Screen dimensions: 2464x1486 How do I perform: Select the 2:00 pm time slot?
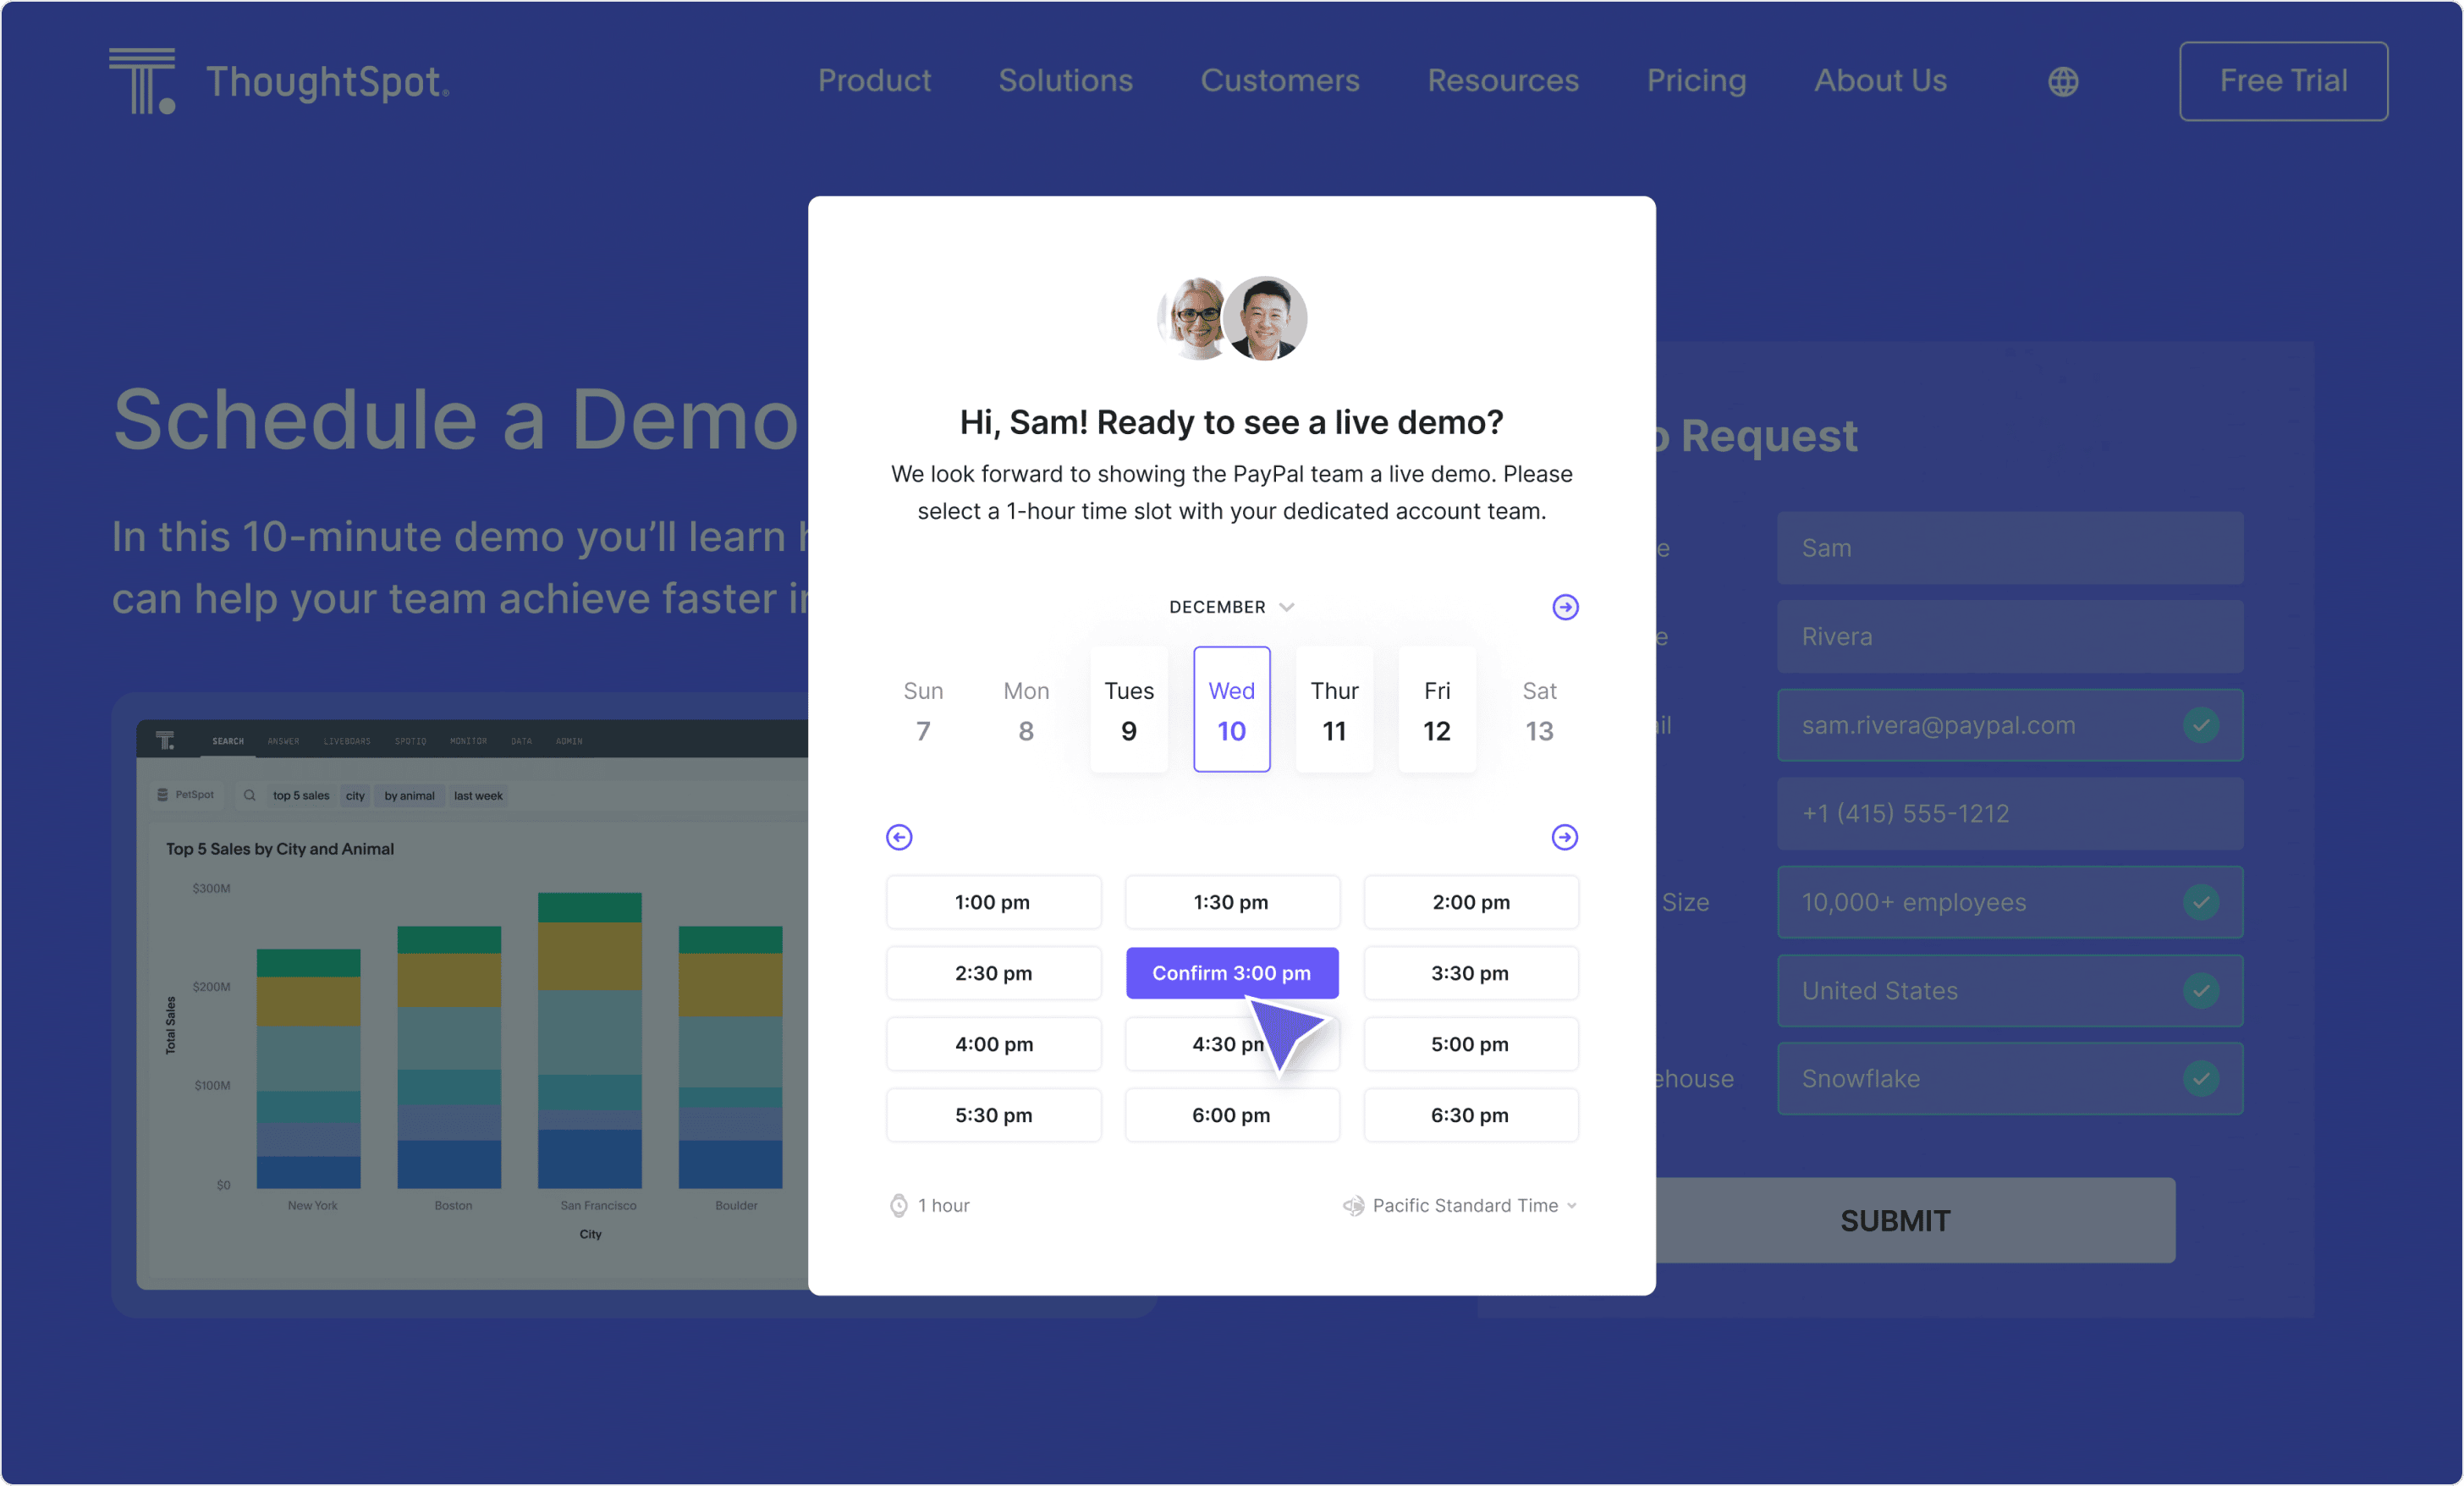(x=1471, y=902)
